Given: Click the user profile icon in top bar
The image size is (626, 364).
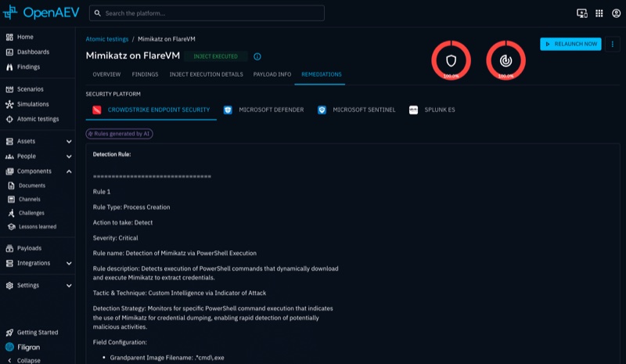Looking at the screenshot, I should [x=615, y=13].
